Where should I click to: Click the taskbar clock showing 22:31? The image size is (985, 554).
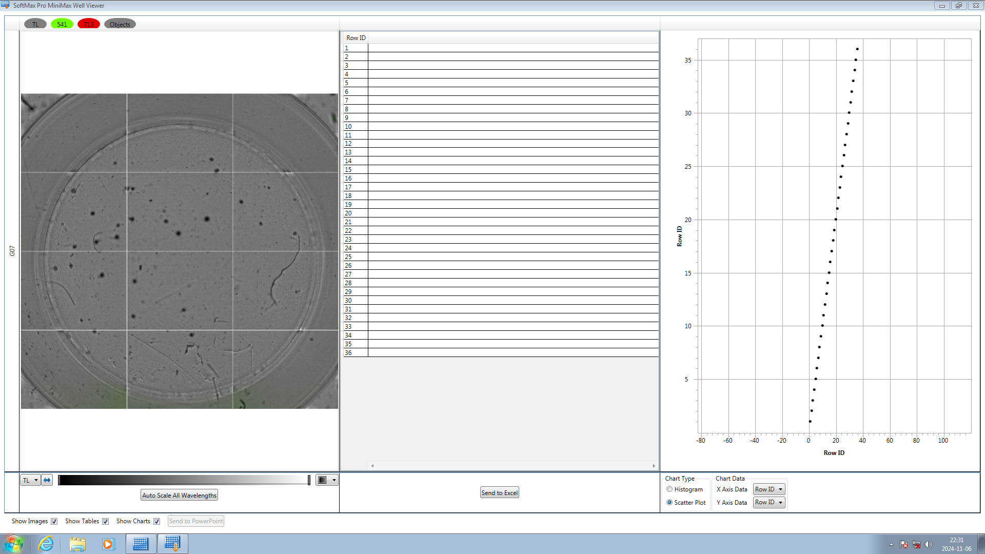tap(956, 544)
